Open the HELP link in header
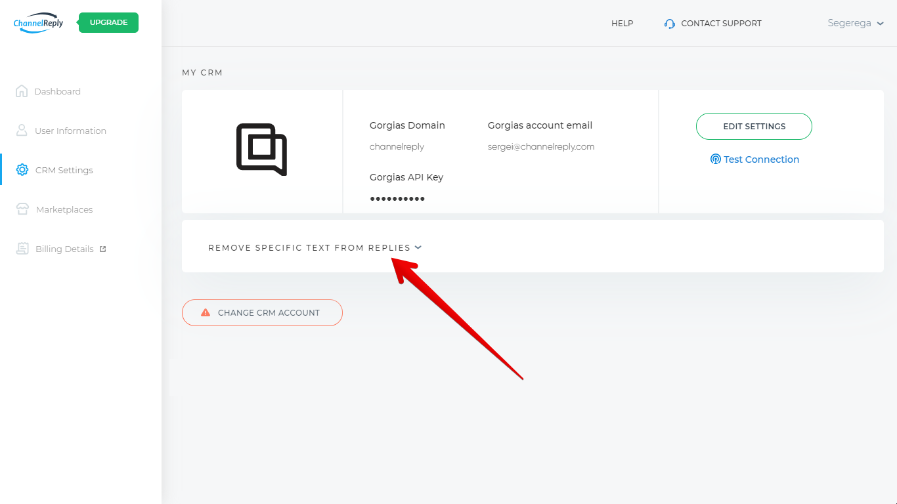897x504 pixels. [x=622, y=23]
